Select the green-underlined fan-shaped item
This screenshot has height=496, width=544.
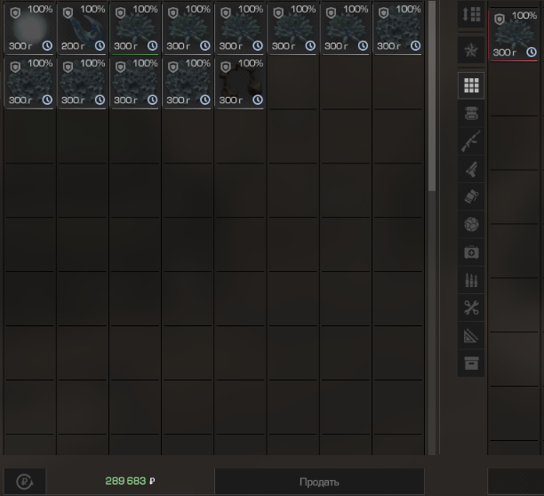click(x=135, y=28)
